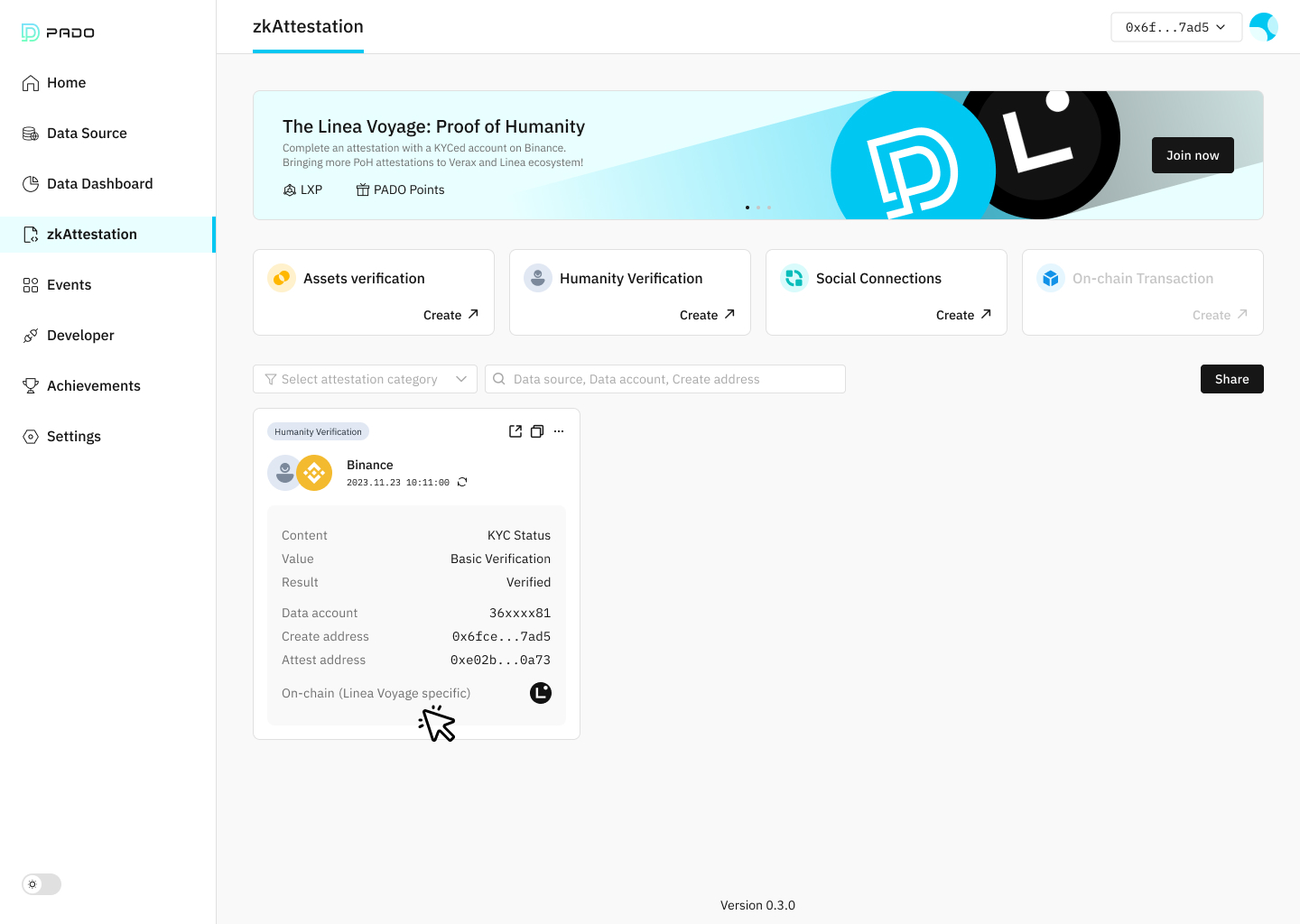Toggle the light/dark theme switch
This screenshot has width=1300, height=924.
[42, 884]
